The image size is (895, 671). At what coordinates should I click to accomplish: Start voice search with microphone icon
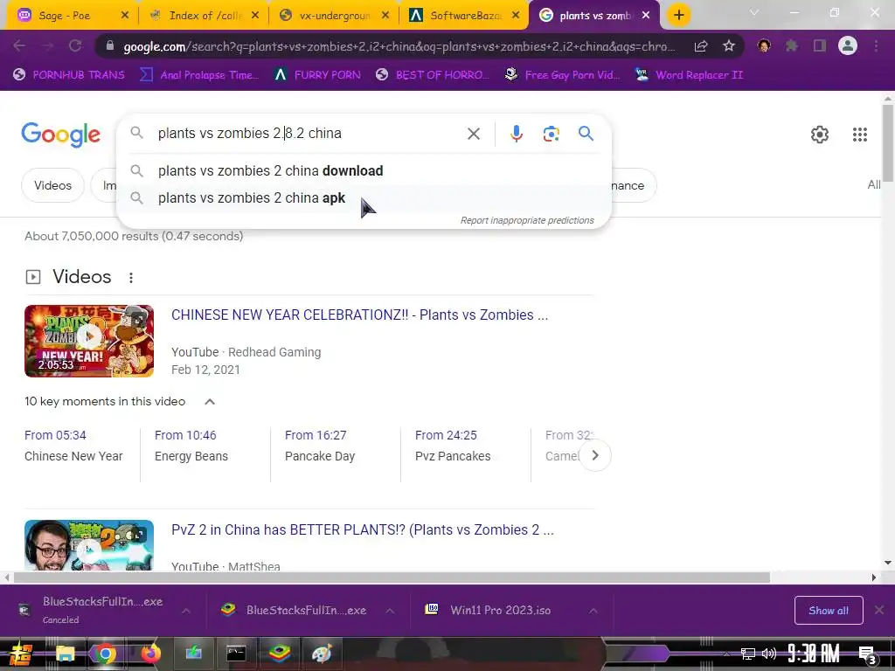point(516,134)
